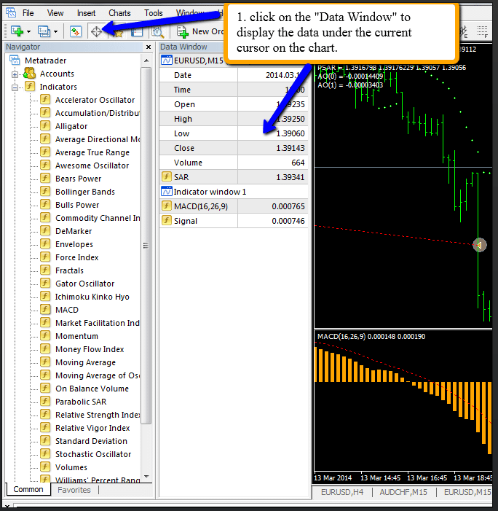
Task: Toggle the Data Window crosshair icon
Action: [96, 31]
